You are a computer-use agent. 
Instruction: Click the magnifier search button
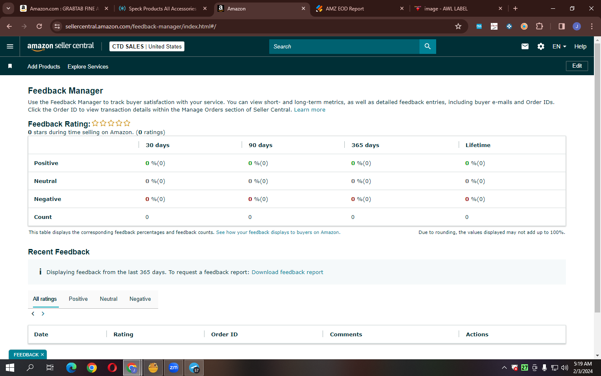(x=427, y=46)
